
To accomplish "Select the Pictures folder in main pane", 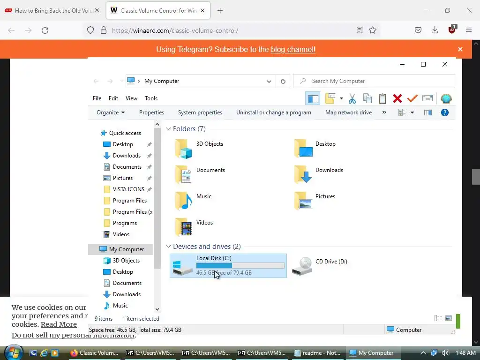I will click(x=315, y=201).
